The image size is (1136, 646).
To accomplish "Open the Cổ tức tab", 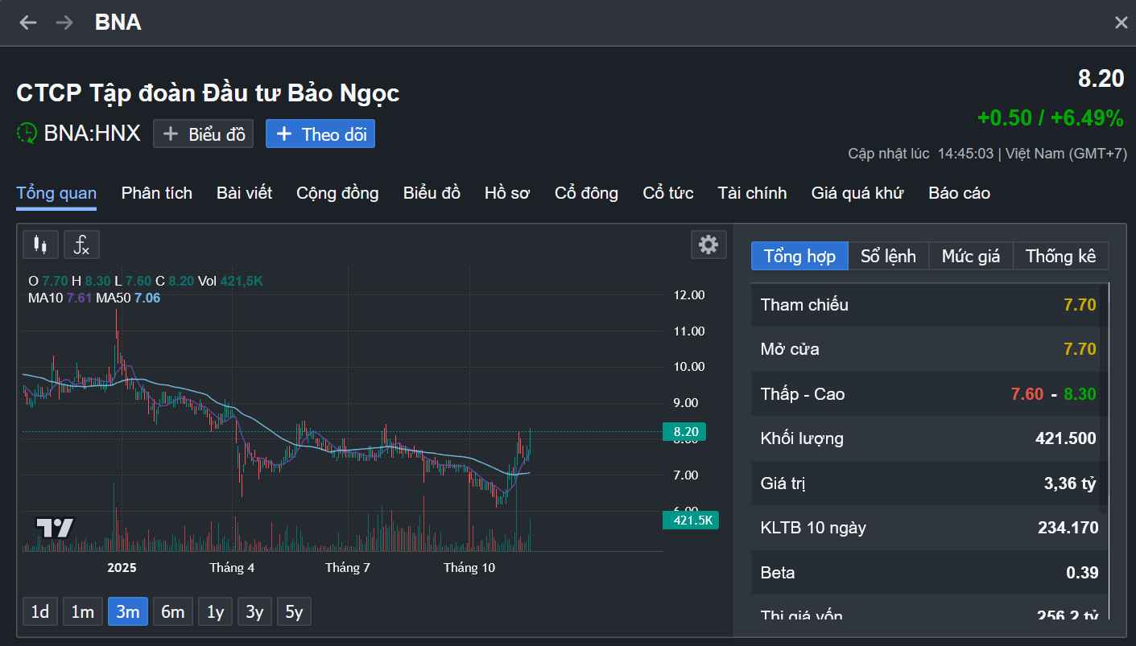I will point(668,193).
